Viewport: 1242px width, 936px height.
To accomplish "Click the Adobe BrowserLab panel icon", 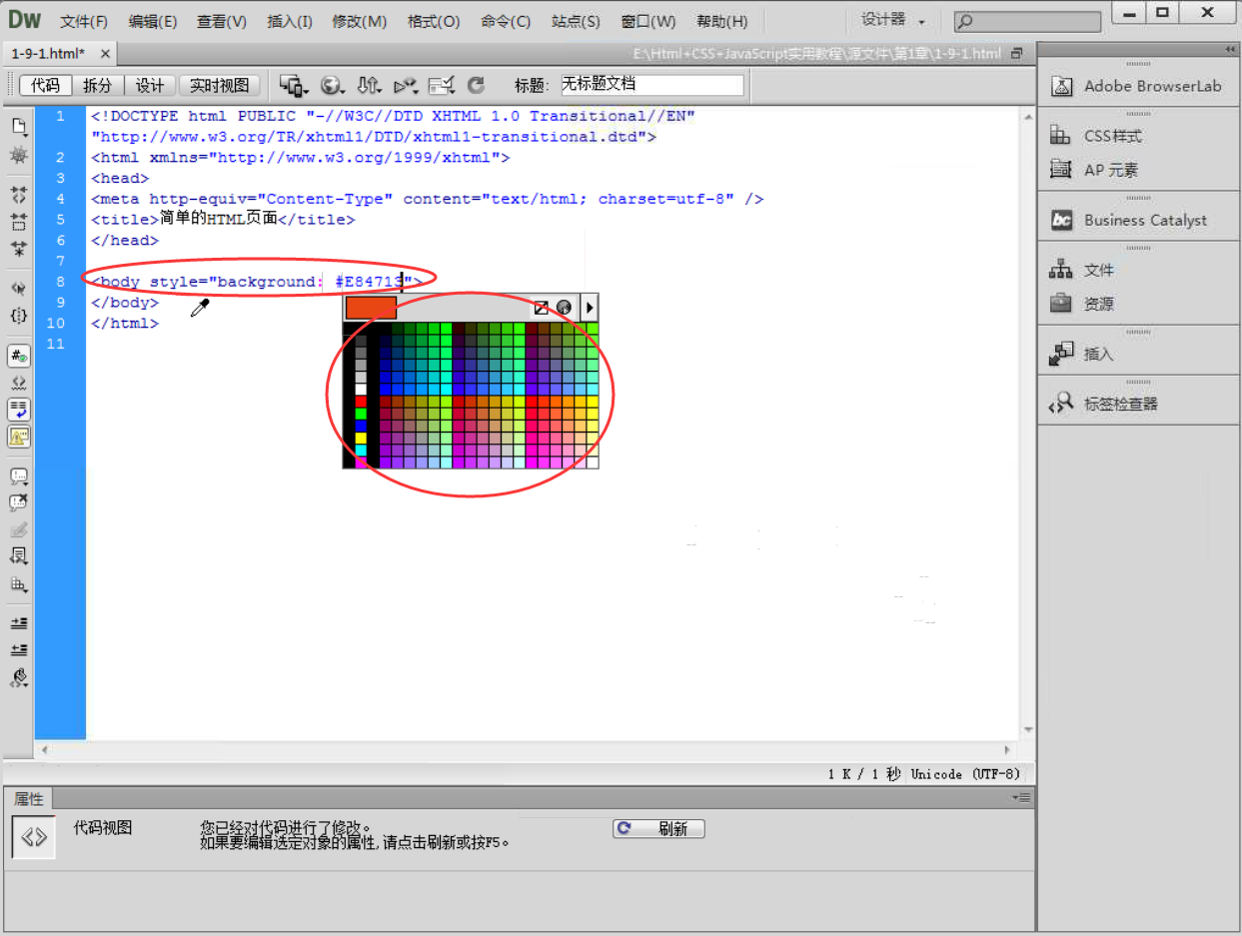I will [1061, 86].
